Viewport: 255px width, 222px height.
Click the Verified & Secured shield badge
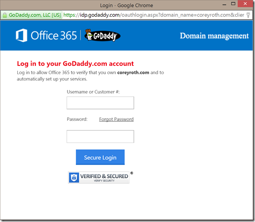[x=99, y=177]
